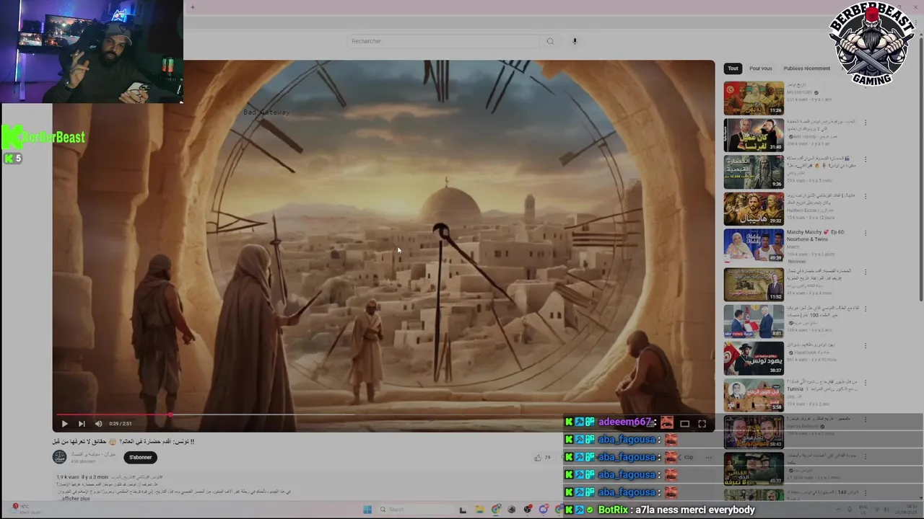Focus the YouTube Rechercher search box
This screenshot has height=519, width=924.
point(443,41)
